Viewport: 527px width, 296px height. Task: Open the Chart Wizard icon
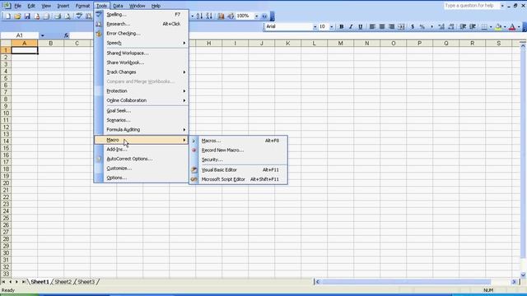click(221, 16)
